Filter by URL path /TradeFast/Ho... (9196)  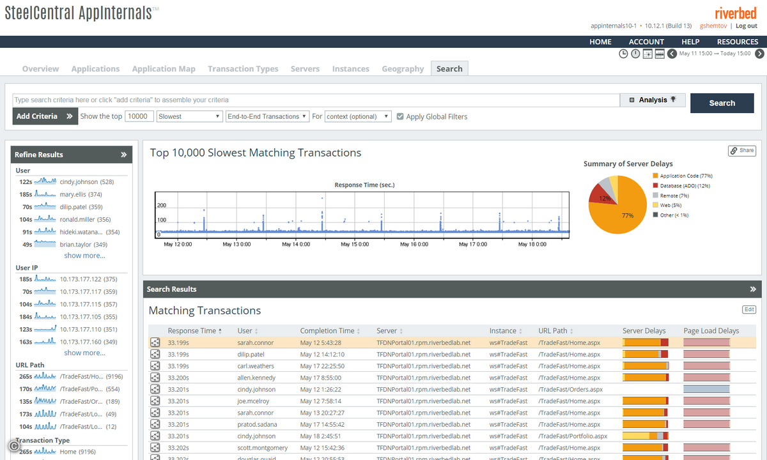pyautogui.click(x=91, y=376)
